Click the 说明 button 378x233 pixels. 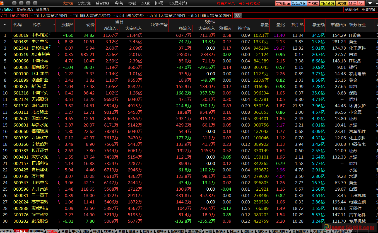coord(238,16)
